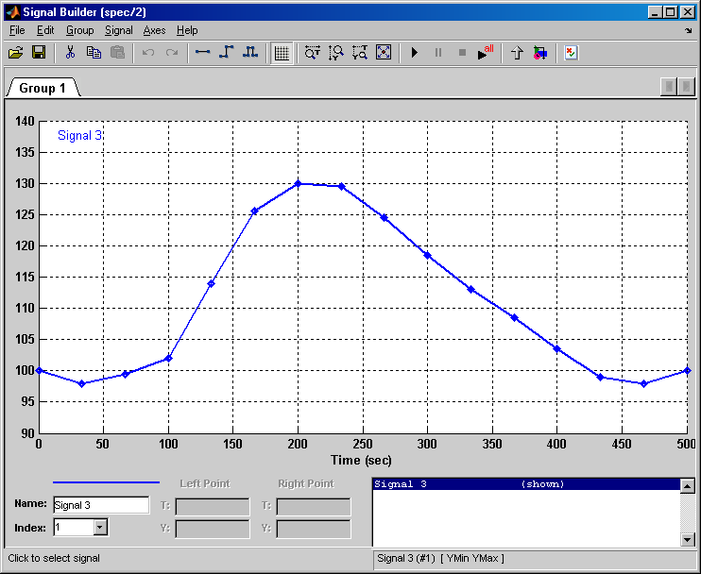Add a step signal with toolbar icon
701x574 pixels.
click(x=226, y=53)
